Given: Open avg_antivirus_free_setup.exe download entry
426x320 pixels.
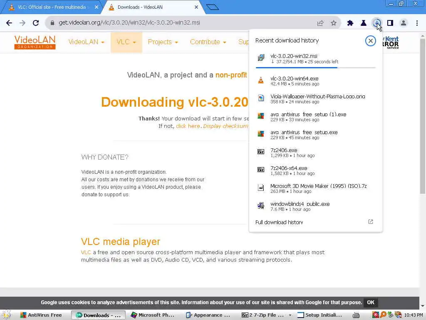Looking at the screenshot, I should tap(315, 135).
